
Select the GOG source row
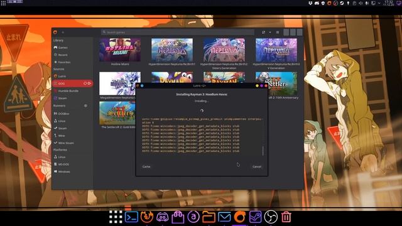(72, 83)
